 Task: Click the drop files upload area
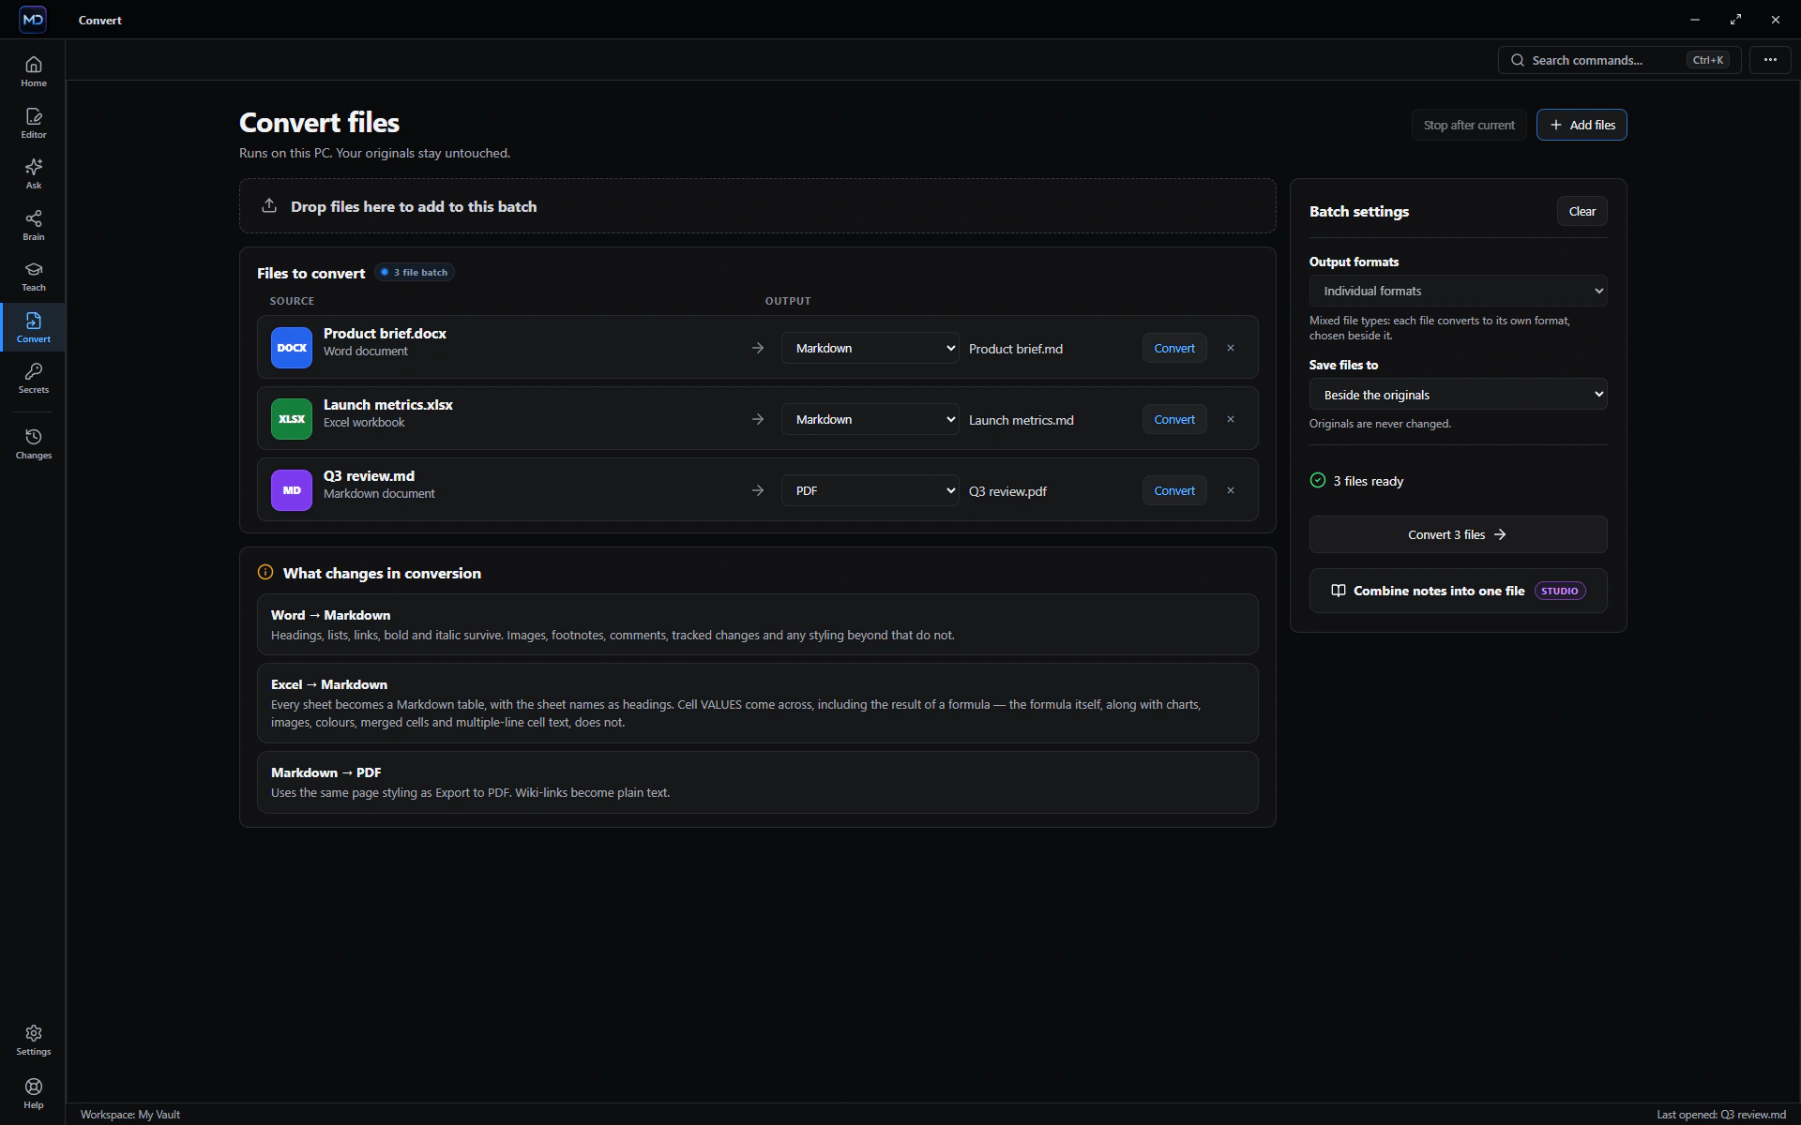pos(757,206)
